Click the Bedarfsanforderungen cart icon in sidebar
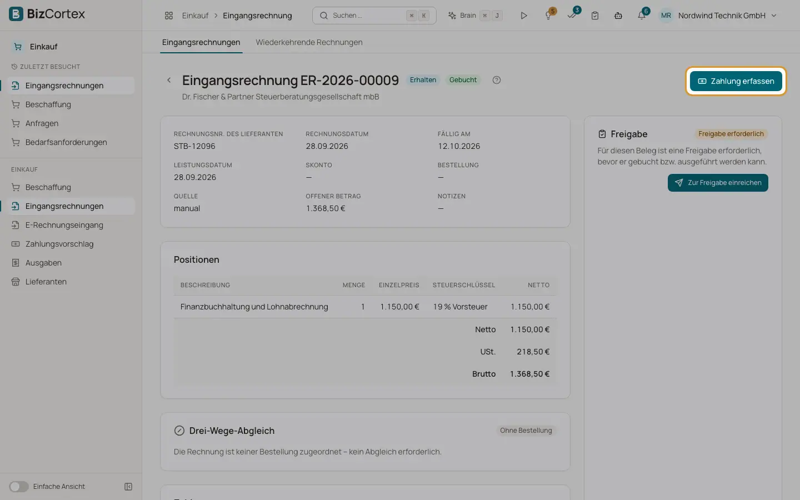The height and width of the screenshot is (500, 800). [x=16, y=142]
